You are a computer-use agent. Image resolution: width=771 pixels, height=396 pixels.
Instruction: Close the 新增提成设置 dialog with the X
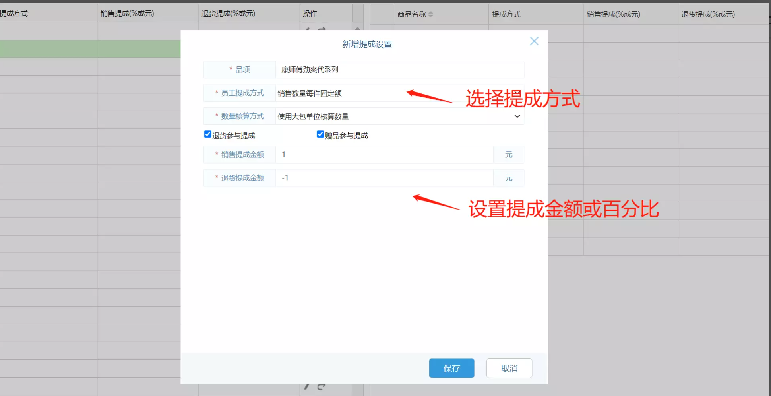[x=534, y=41]
